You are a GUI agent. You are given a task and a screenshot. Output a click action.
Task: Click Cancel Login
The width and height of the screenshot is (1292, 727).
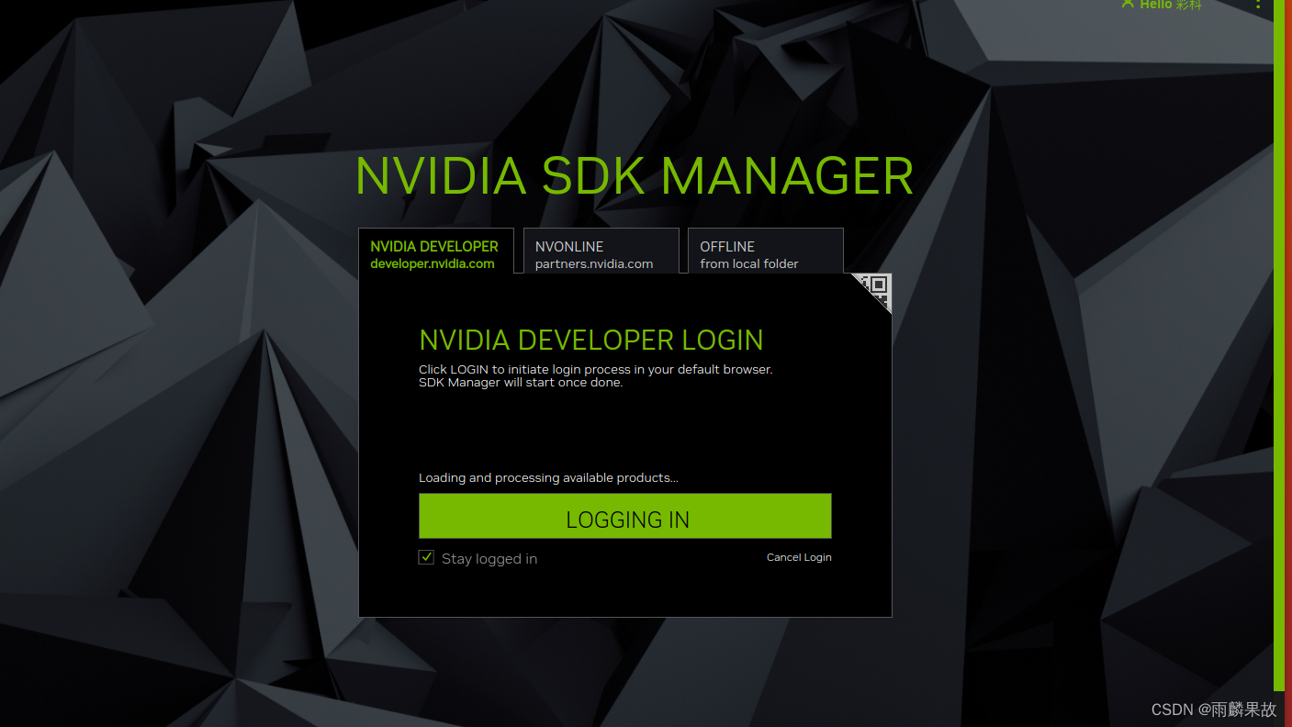(x=798, y=557)
